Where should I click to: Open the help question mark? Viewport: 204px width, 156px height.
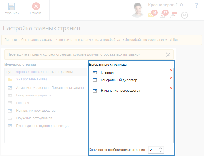(196, 6)
